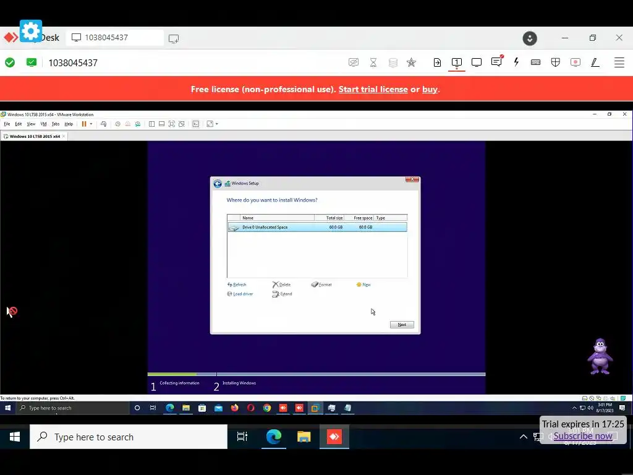Click the privacy mode crossed-monitor icon

tap(353, 62)
